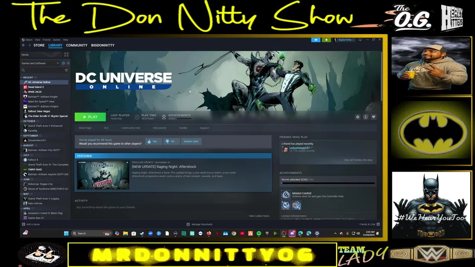Open the BigDonNitty account dropdown
The height and width of the screenshot is (267, 475).
click(x=344, y=40)
